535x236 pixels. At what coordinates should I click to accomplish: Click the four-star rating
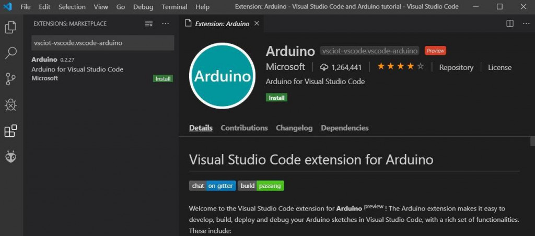click(x=400, y=66)
